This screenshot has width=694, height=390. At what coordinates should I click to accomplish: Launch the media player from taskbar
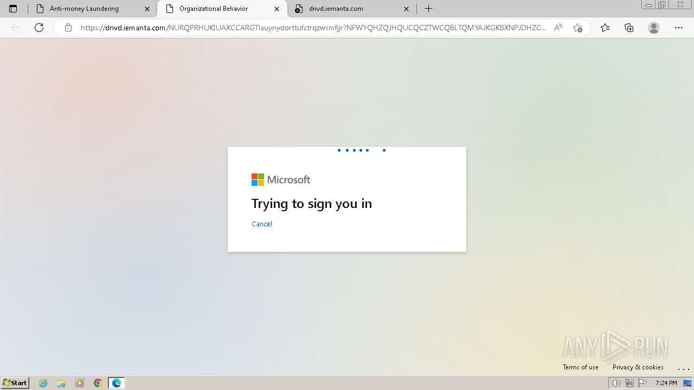click(80, 383)
